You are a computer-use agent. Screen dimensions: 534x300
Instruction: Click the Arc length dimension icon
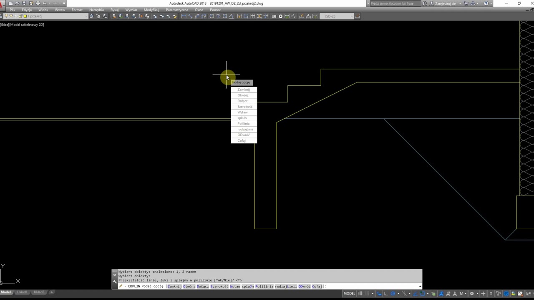(x=197, y=16)
